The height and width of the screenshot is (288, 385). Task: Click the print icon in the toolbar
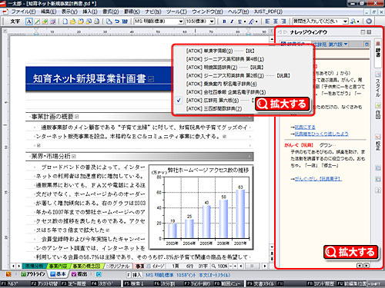click(97, 22)
